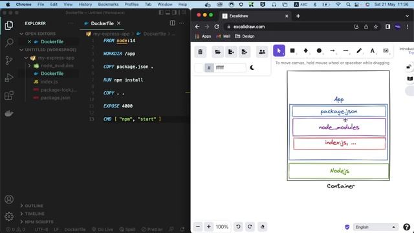The width and height of the screenshot is (414, 233).
Task: Reload the excalidraw.com page
Action: tap(217, 27)
